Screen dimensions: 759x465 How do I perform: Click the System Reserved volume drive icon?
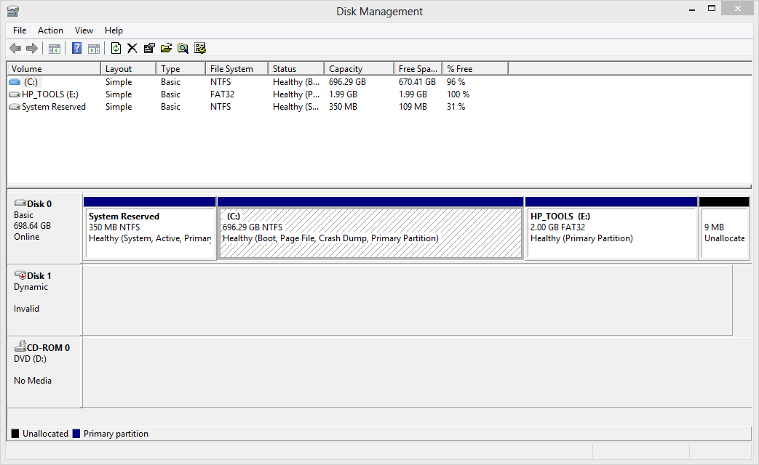pos(15,107)
